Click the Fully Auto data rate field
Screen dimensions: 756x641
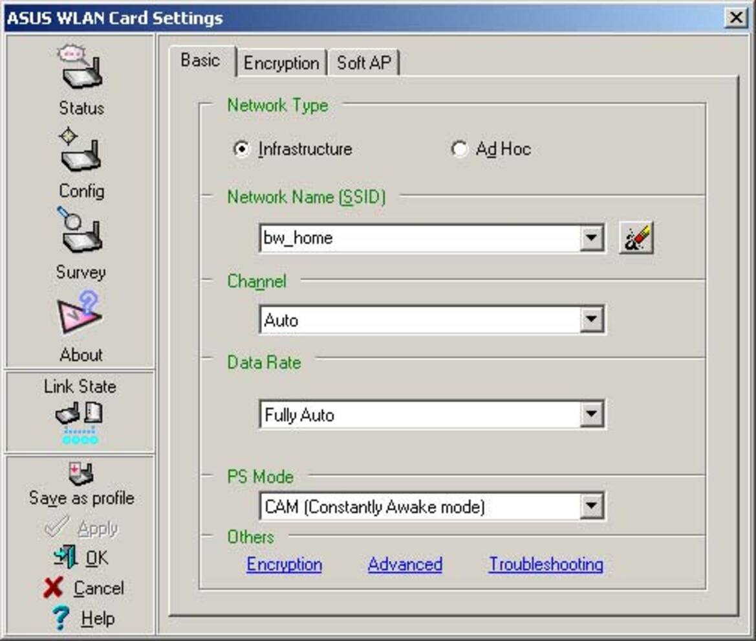coord(420,414)
